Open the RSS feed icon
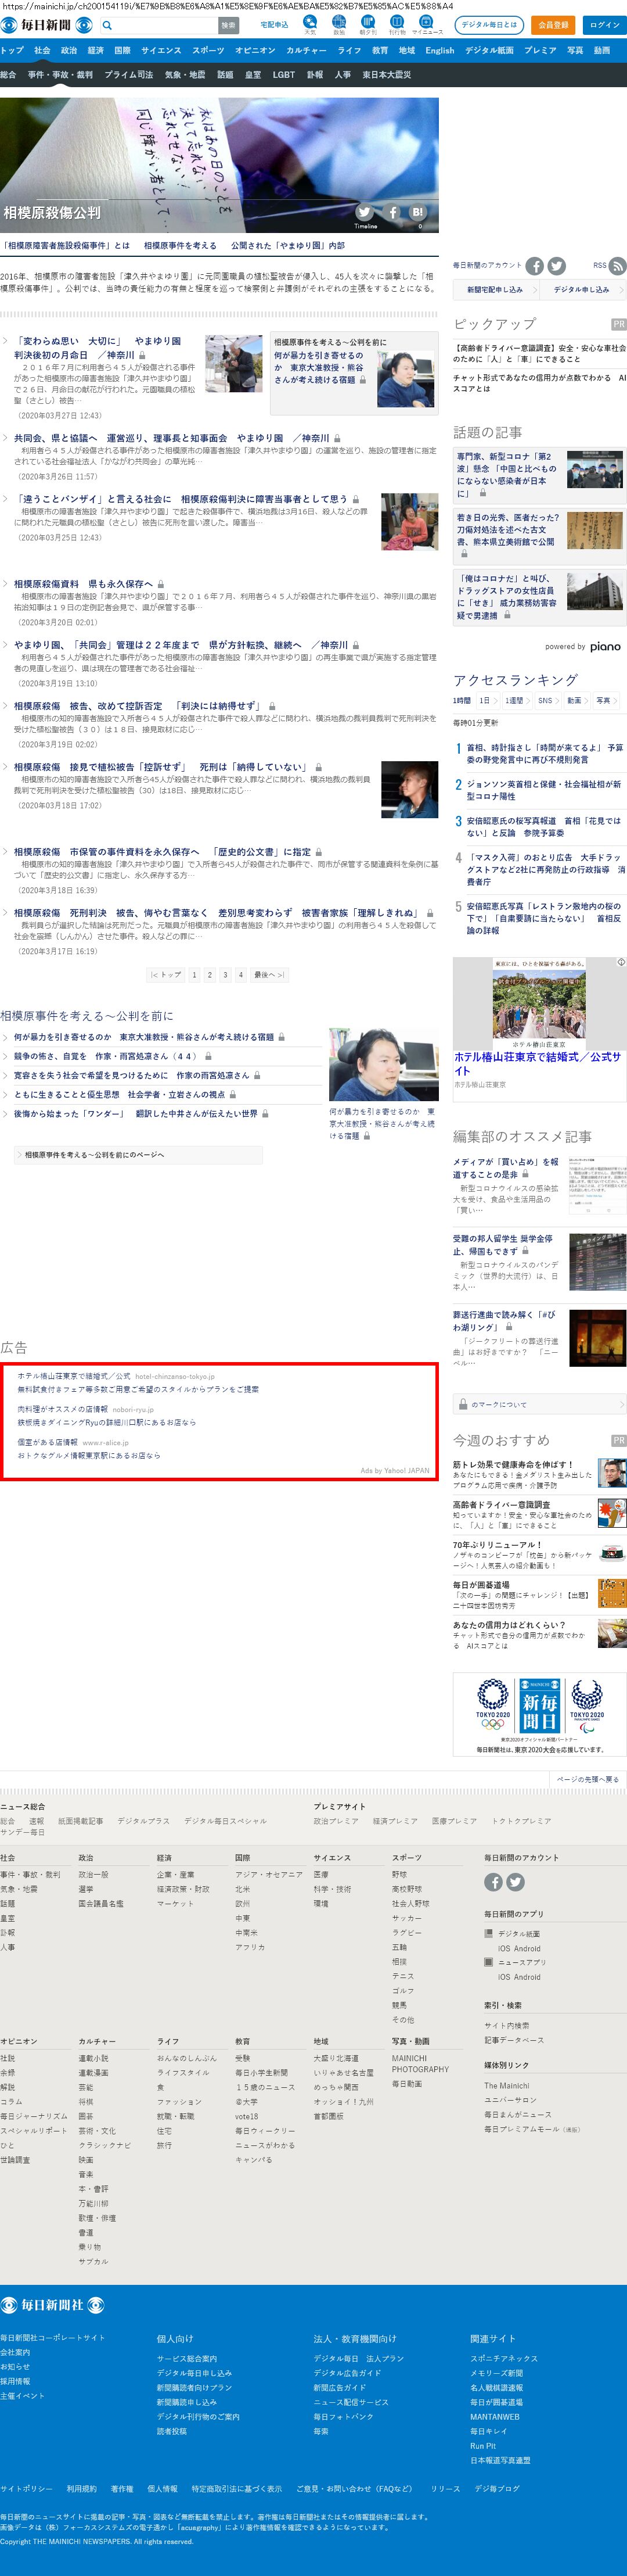627x2576 pixels. click(617, 266)
